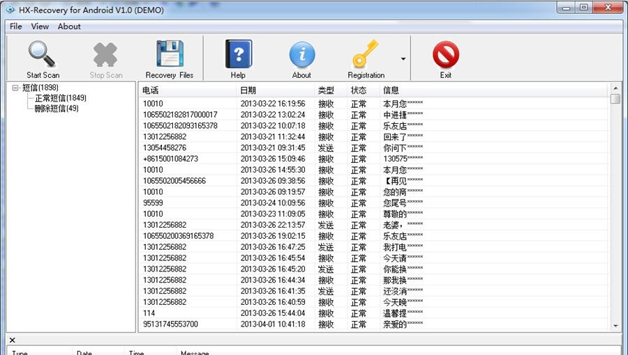Minimize the HX-Recovery window

[567, 7]
